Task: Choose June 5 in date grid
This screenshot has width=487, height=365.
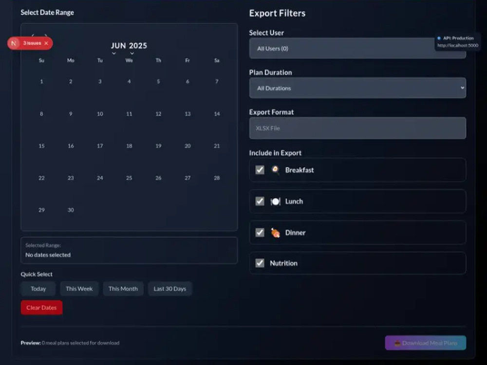Action: 158,82
